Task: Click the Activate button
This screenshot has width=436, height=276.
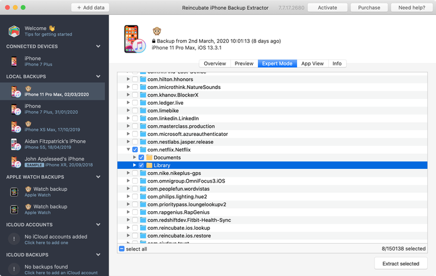Action: [327, 7]
